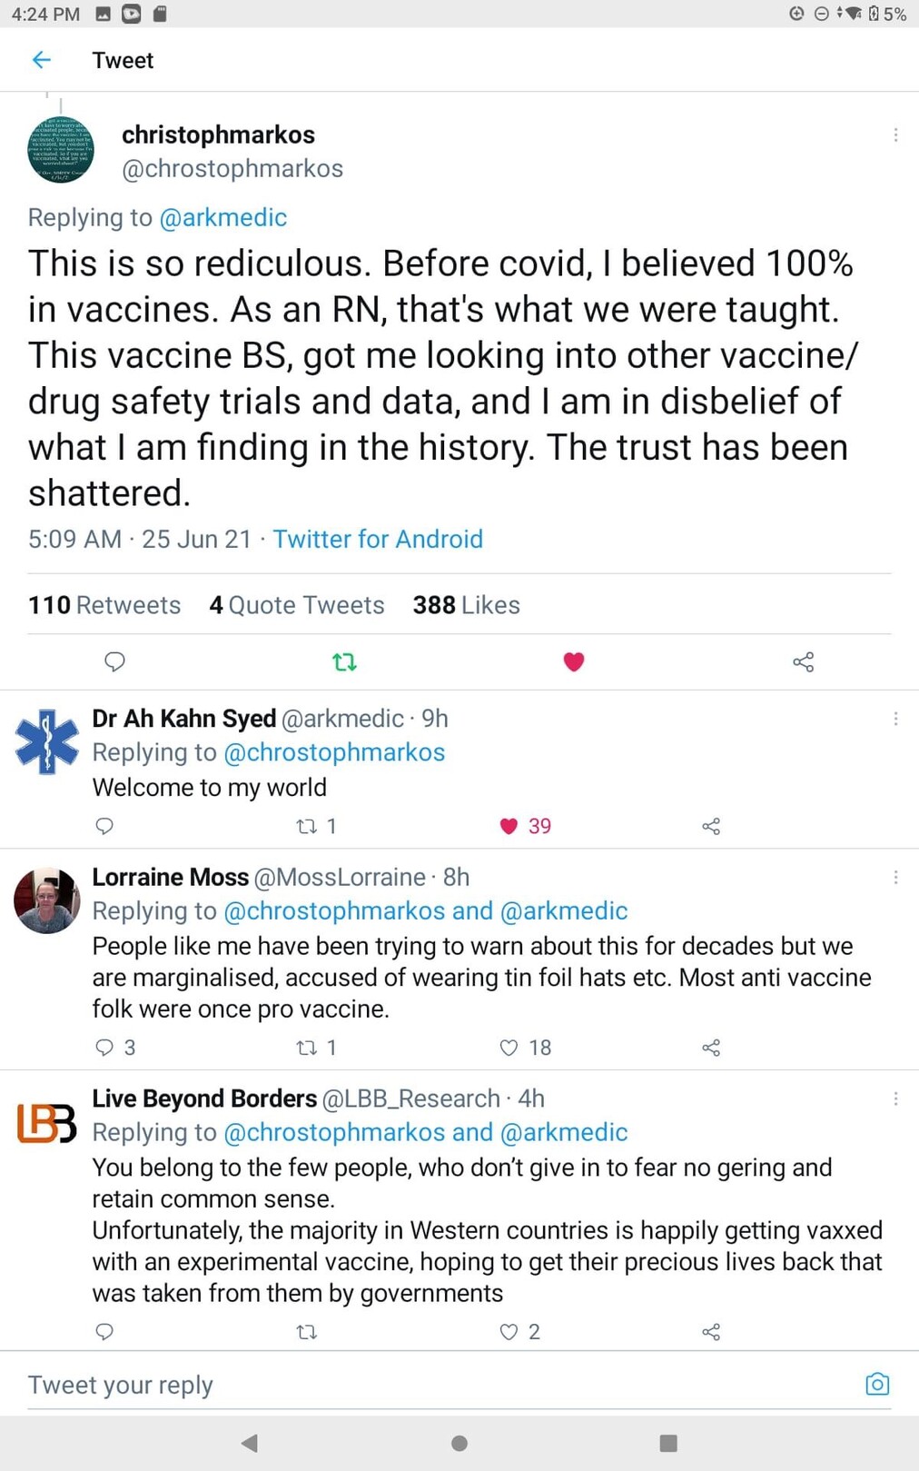Like the Live Beyond Borders reply
Image resolution: width=919 pixels, height=1471 pixels.
509,1332
